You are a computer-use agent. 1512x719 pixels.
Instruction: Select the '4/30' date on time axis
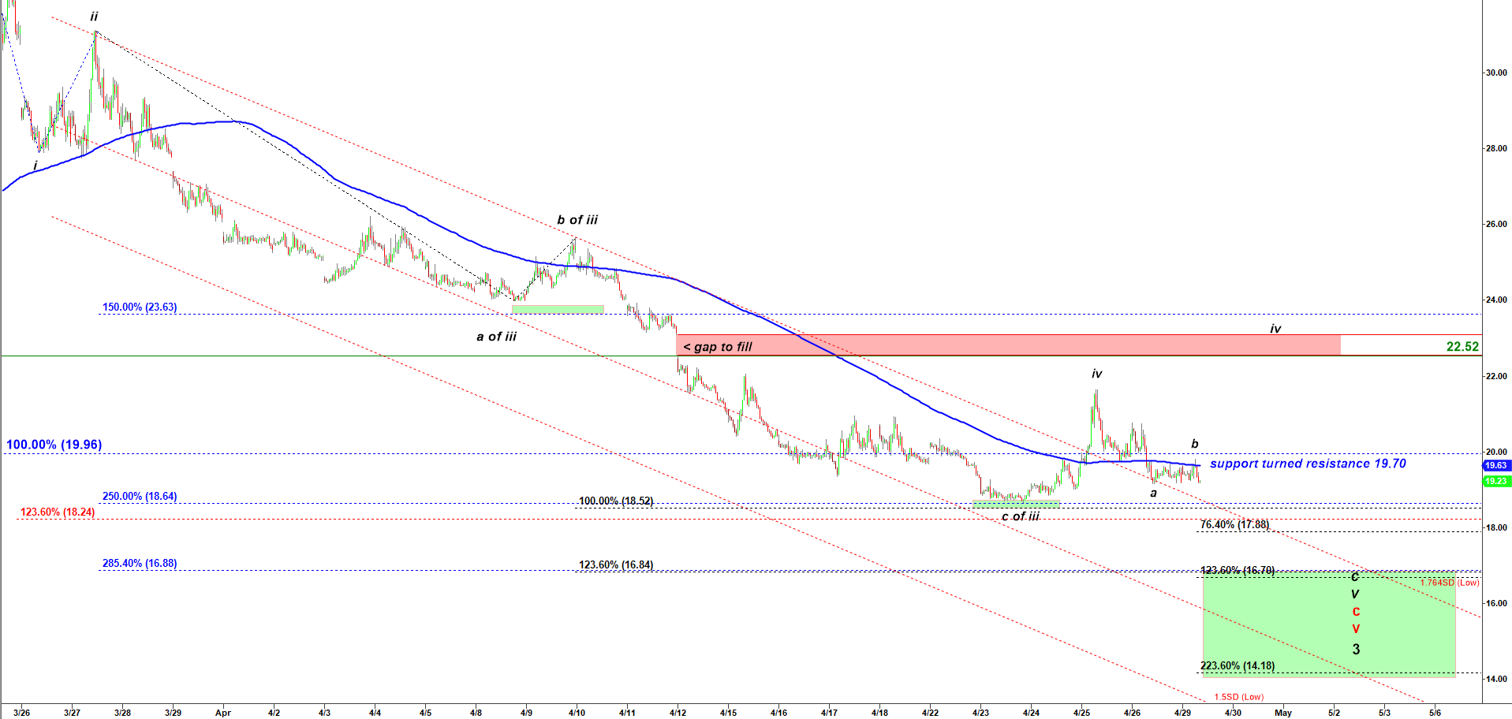(1233, 713)
